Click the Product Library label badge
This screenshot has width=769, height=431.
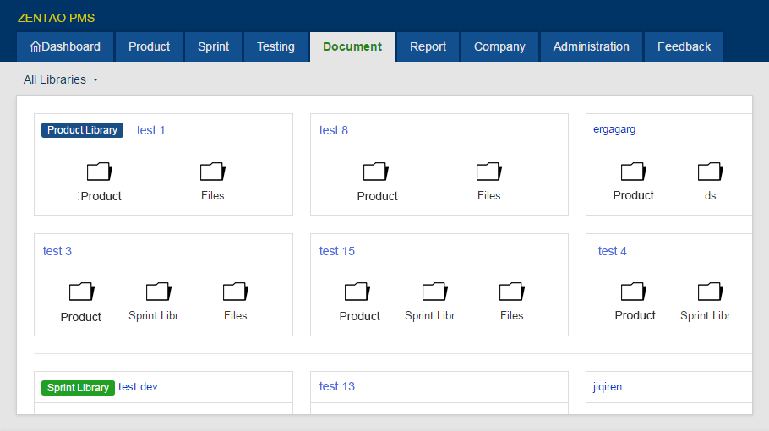pyautogui.click(x=83, y=130)
